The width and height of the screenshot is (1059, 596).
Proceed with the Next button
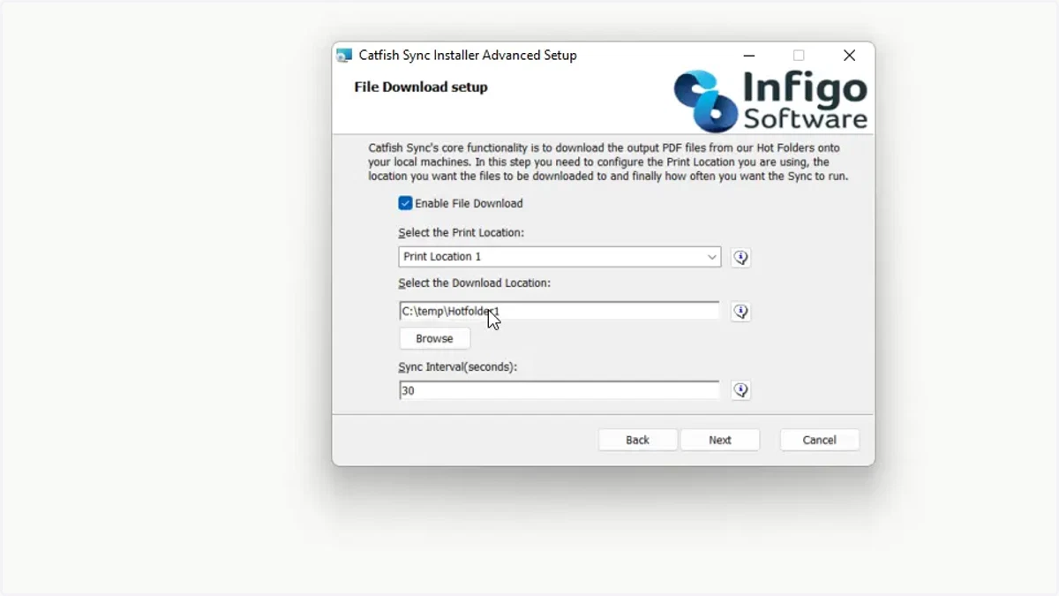pyautogui.click(x=719, y=440)
